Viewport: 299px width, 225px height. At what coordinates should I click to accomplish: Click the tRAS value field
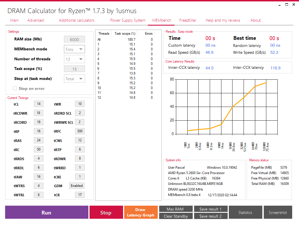(x=39, y=140)
